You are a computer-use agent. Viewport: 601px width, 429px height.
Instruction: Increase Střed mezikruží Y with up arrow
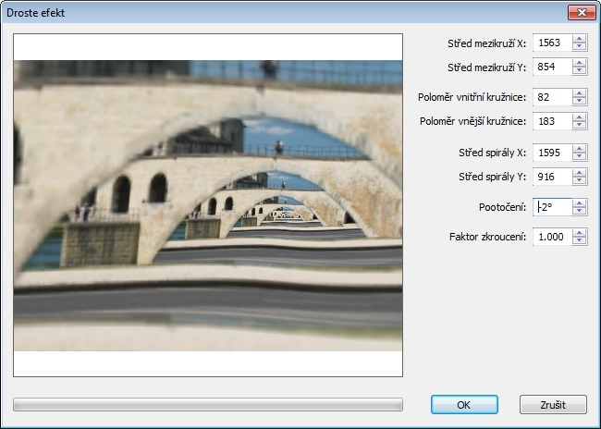coord(580,63)
